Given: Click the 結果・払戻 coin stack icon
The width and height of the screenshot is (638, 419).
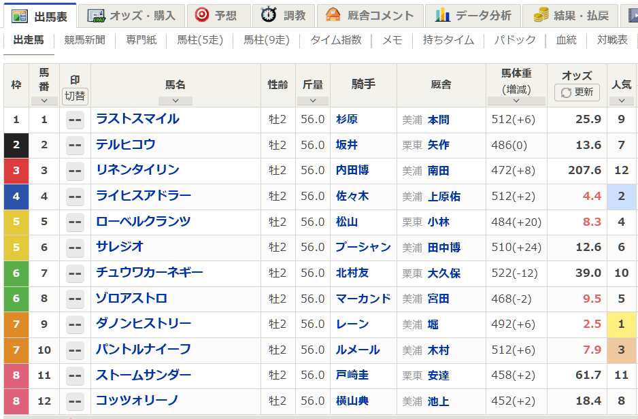Looking at the screenshot, I should (543, 15).
